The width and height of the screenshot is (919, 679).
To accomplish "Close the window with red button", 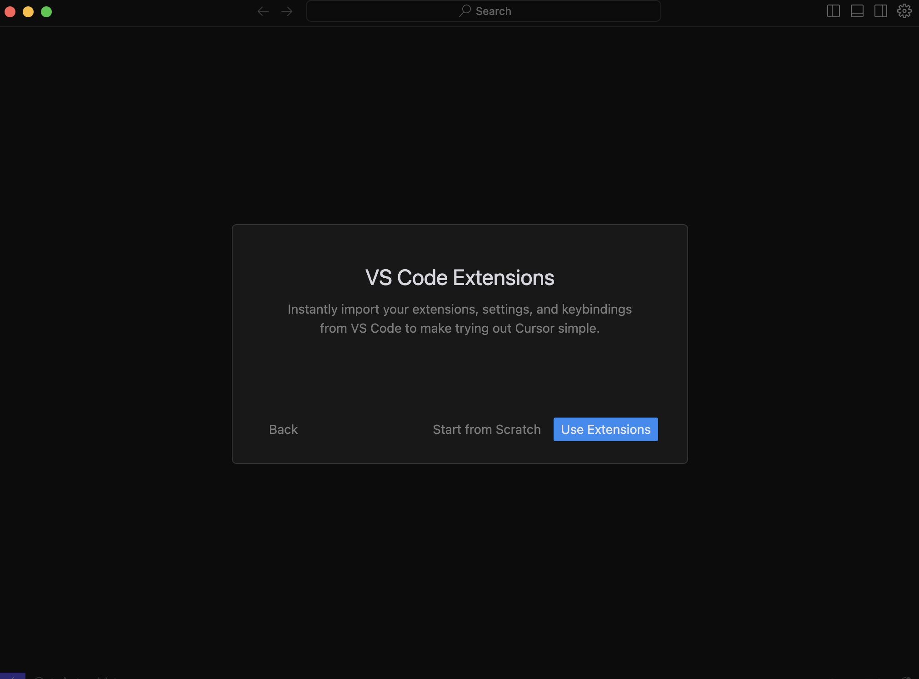I will click(10, 12).
